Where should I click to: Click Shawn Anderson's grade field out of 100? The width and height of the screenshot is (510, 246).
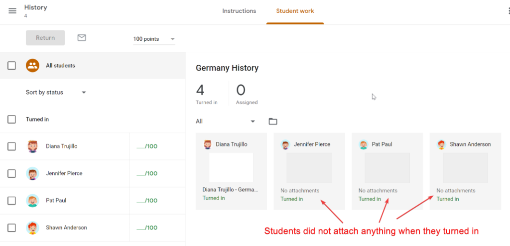point(147,228)
